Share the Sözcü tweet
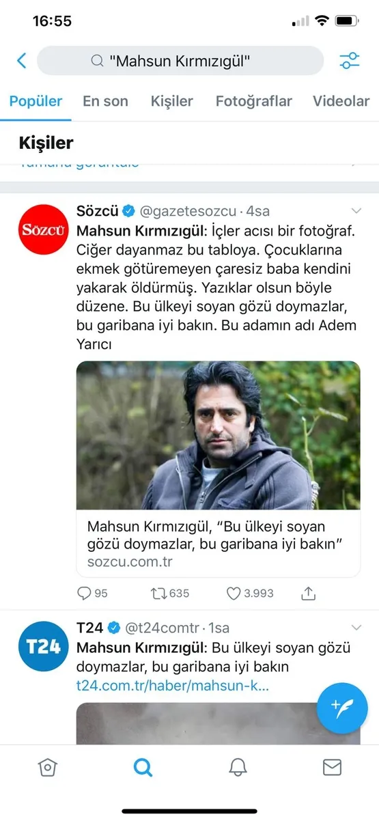 309,593
